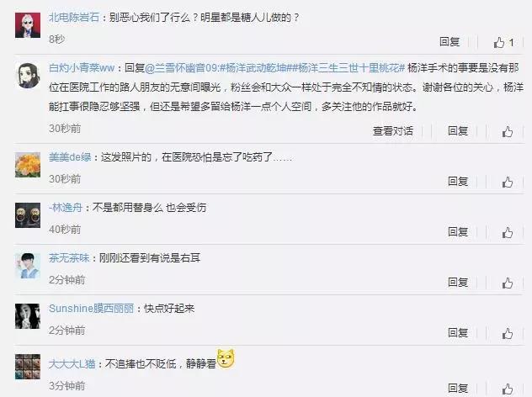Screen dimensions: 532x397
Task: Click thumbs-up on 美美de绿's comment
Action: pos(508,182)
